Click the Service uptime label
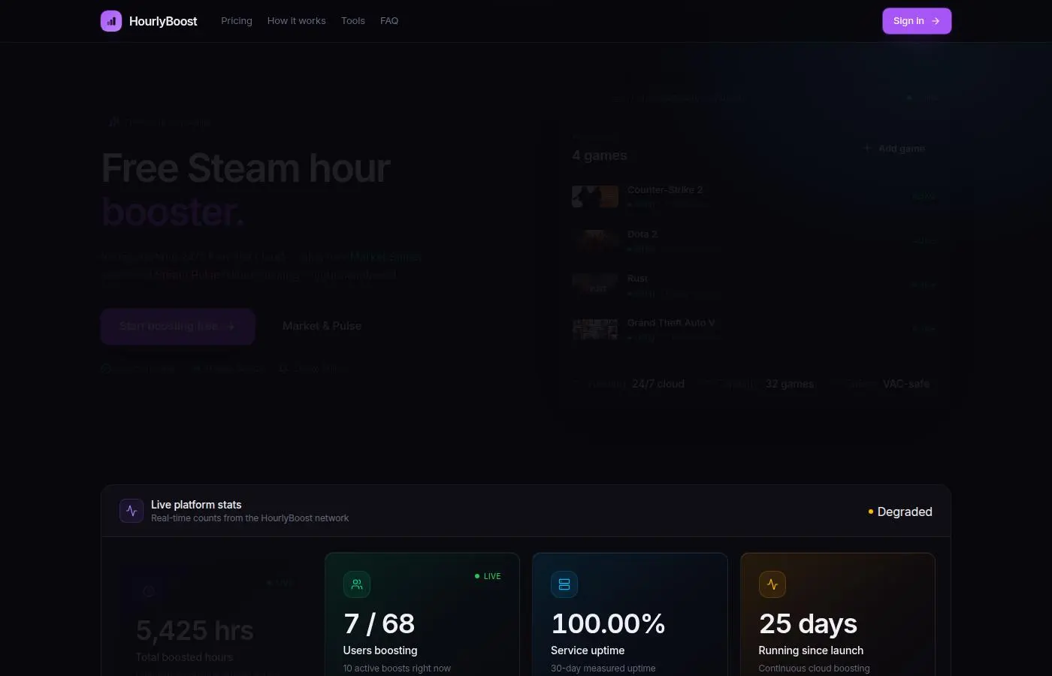This screenshot has width=1052, height=676. click(588, 650)
